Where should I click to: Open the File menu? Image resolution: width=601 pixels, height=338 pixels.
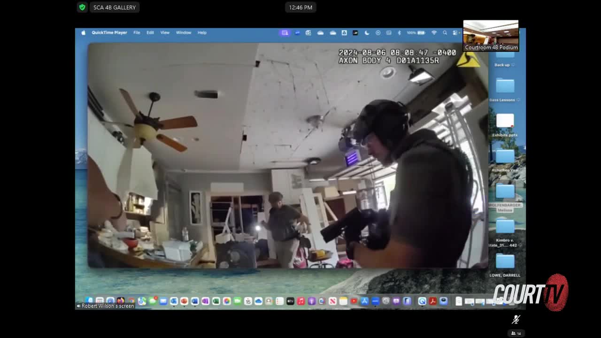tap(137, 33)
